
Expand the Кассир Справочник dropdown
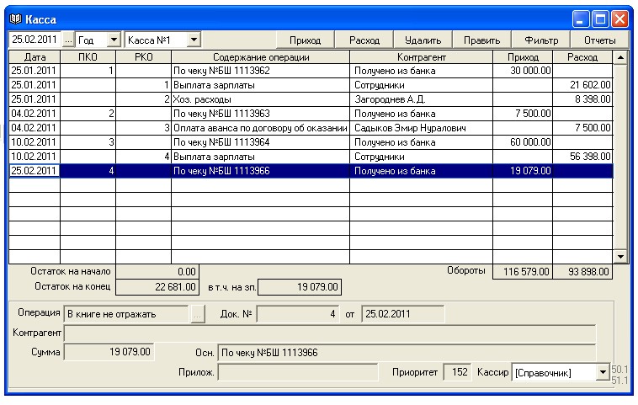click(603, 371)
